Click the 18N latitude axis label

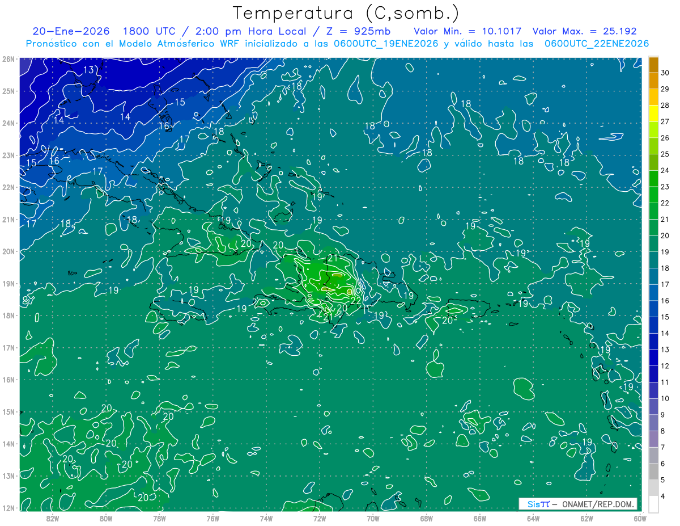point(8,315)
